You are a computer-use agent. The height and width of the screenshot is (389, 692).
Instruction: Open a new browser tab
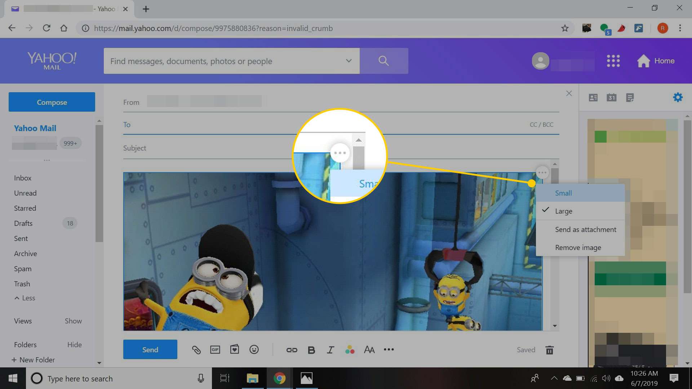tap(146, 9)
